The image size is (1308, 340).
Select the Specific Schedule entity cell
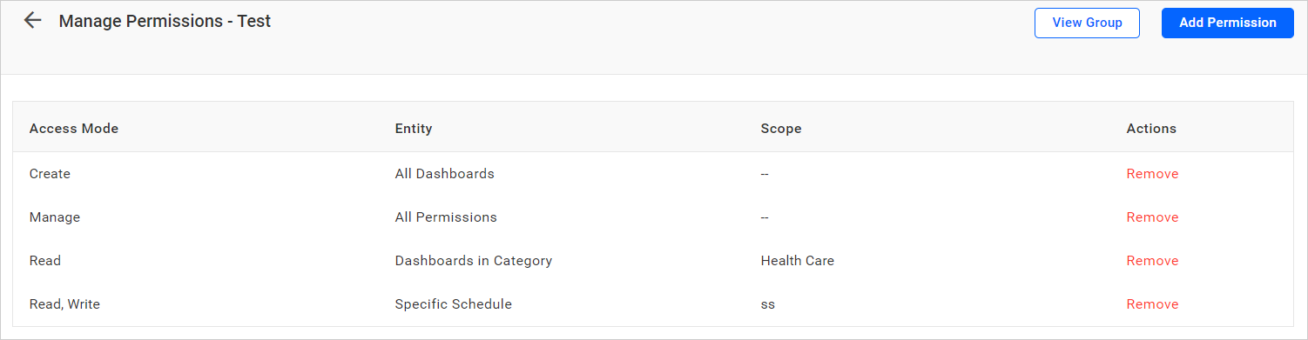(454, 304)
